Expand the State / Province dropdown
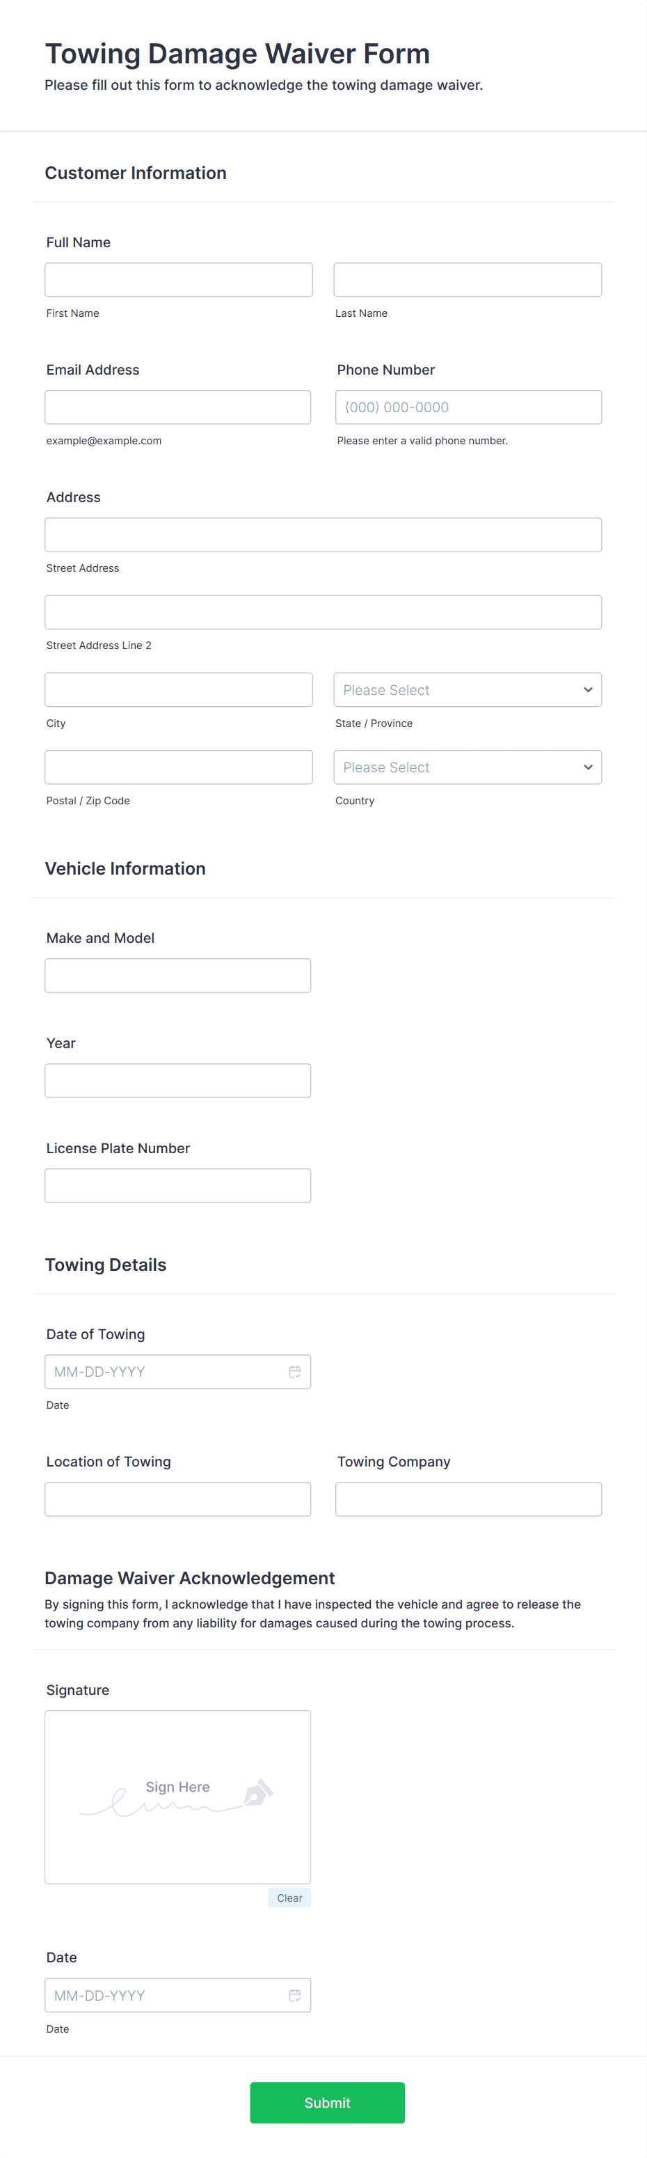This screenshot has width=647, height=2158. tap(467, 689)
